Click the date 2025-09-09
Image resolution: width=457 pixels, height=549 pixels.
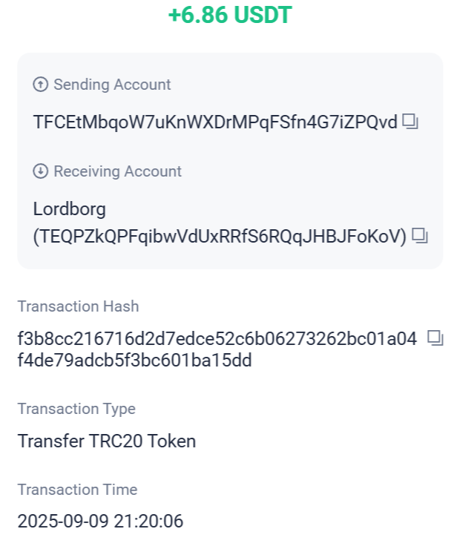point(63,522)
